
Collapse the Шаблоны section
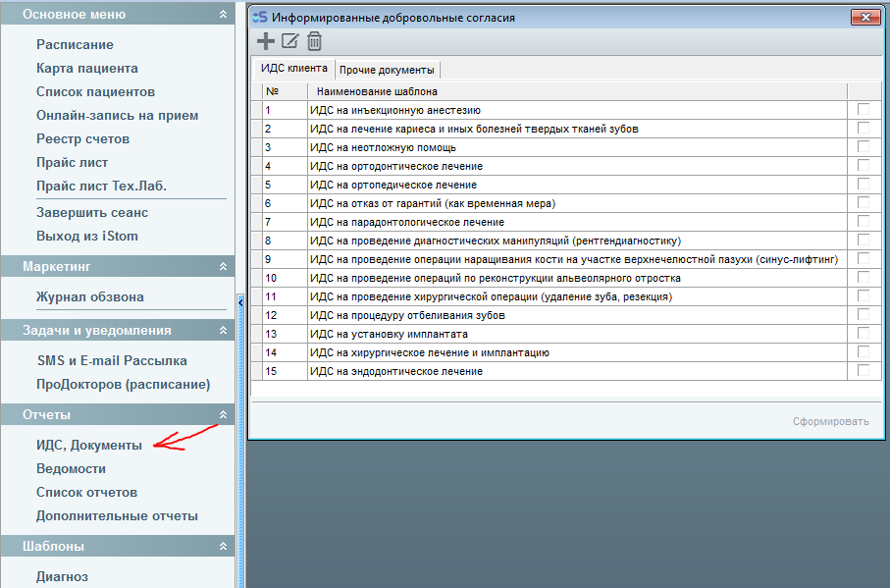point(223,547)
